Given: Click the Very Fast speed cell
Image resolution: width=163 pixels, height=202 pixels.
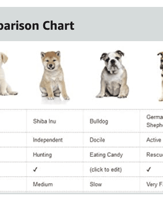Looking at the screenshot, I should [x=152, y=184].
